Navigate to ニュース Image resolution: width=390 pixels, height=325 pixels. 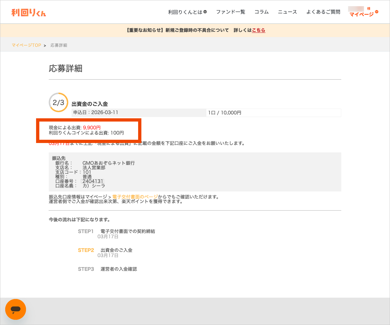pos(287,12)
